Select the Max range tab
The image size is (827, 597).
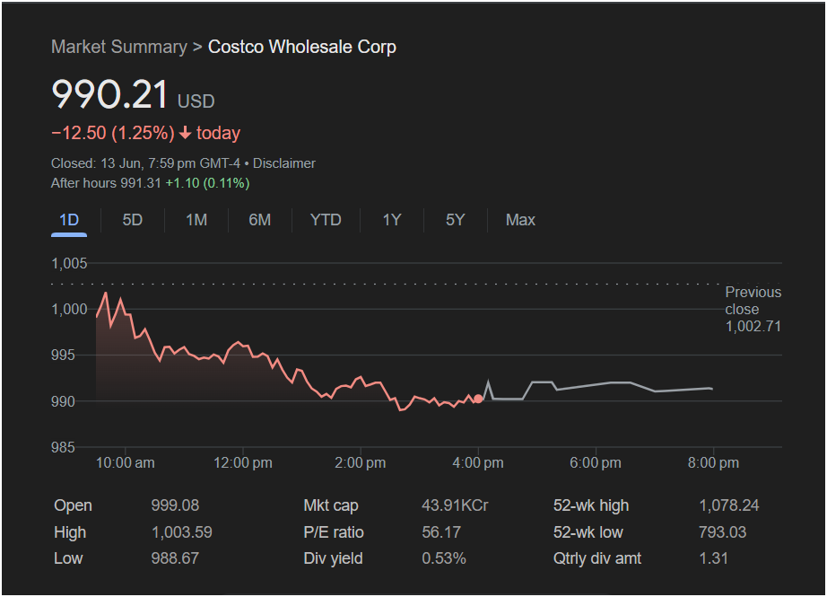pos(520,220)
